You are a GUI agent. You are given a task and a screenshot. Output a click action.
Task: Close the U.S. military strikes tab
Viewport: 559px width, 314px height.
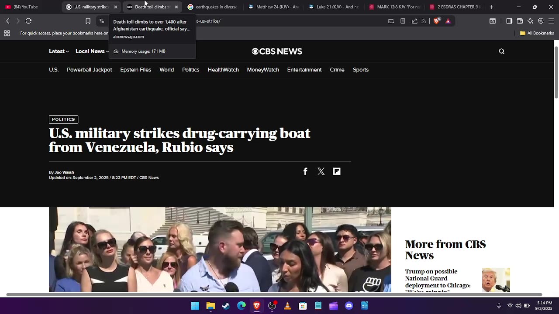click(115, 7)
